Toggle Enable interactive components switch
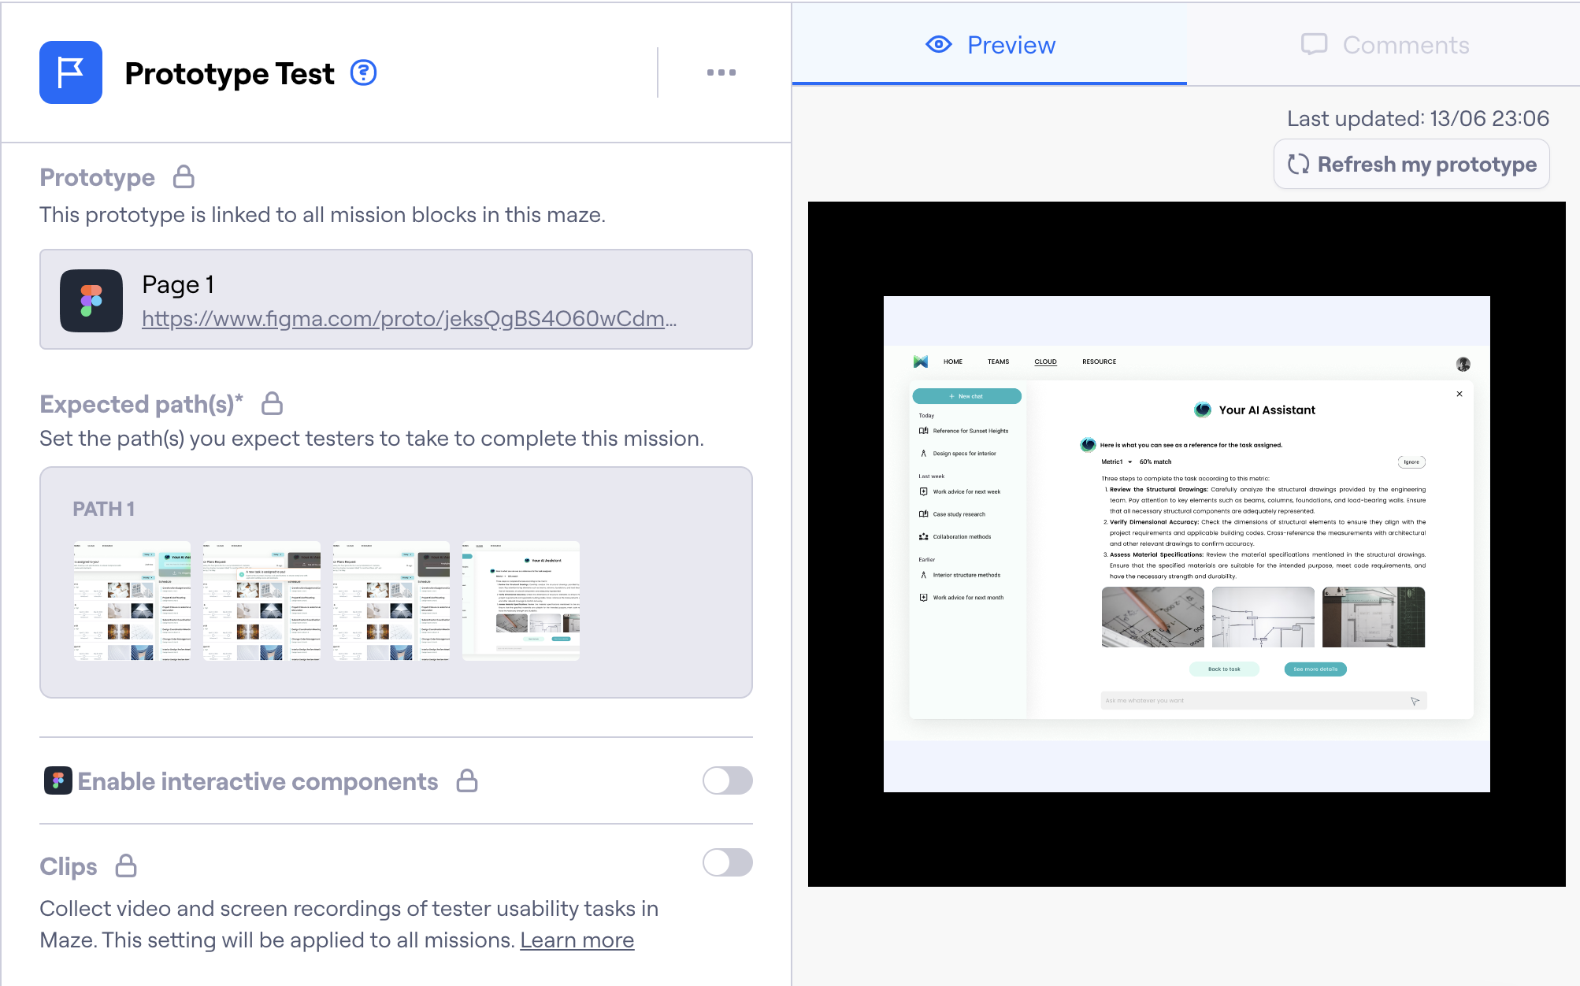1580x986 pixels. 727,781
